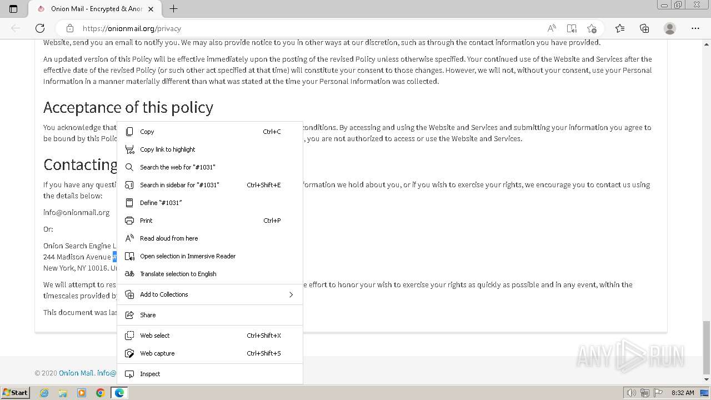Open the Windows Start menu
The image size is (711, 400).
pos(15,393)
